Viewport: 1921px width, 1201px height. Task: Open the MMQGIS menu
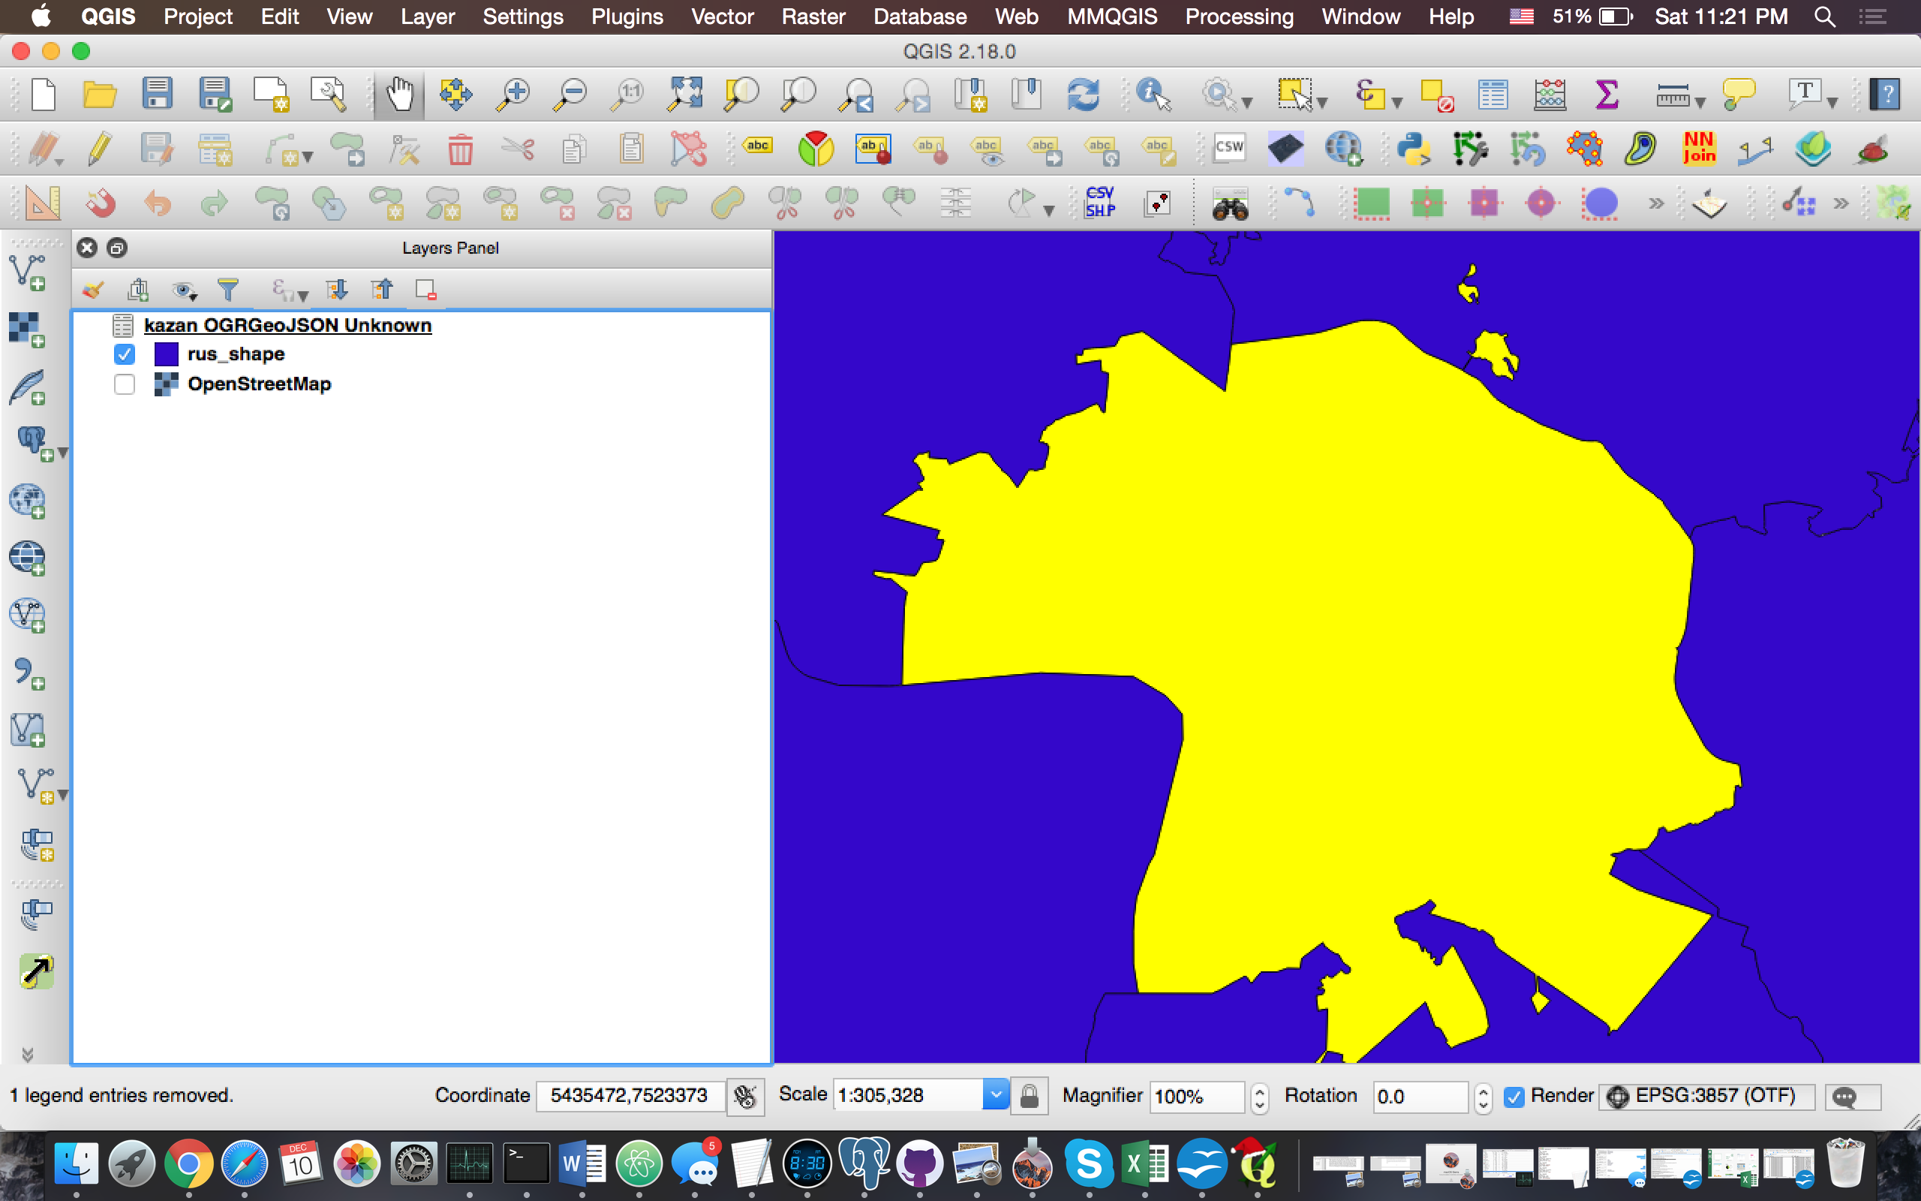pyautogui.click(x=1111, y=17)
